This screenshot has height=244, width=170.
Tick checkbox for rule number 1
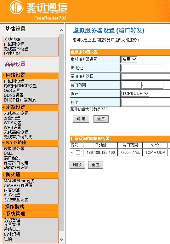pyautogui.click(x=78, y=152)
